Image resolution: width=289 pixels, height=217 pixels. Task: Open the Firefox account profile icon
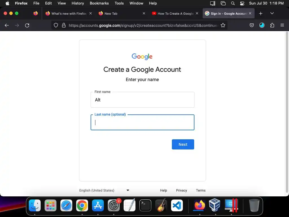(262, 25)
